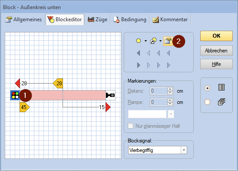238x171 pixels.
Task: Decrease the Distanz value with down spinner
Action: (x=170, y=93)
